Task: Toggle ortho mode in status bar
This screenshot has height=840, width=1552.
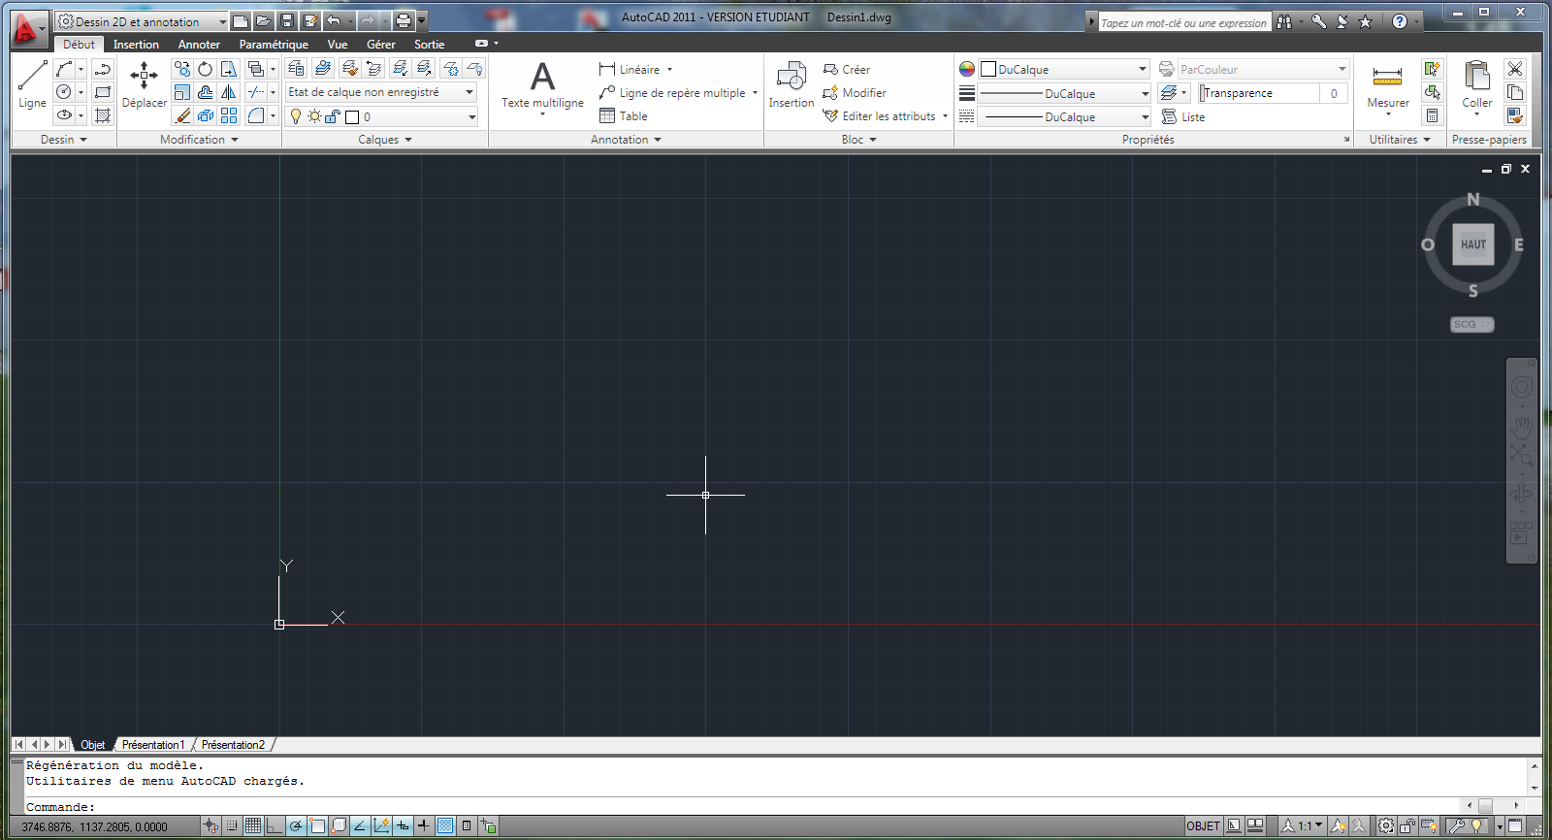Action: pos(275,825)
